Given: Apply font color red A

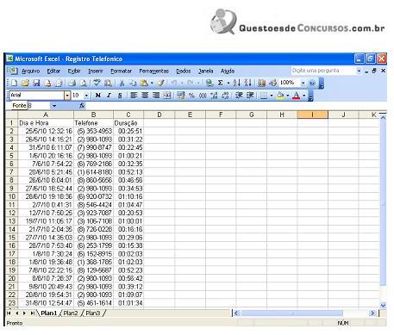Looking at the screenshot, I should (297, 96).
